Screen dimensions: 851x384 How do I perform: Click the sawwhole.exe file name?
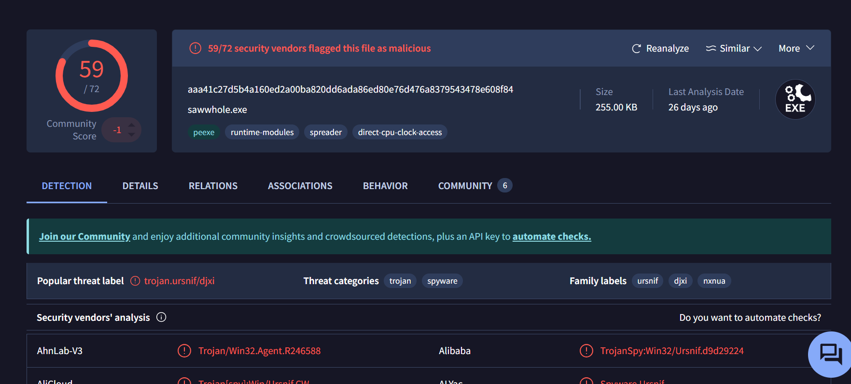tap(217, 110)
